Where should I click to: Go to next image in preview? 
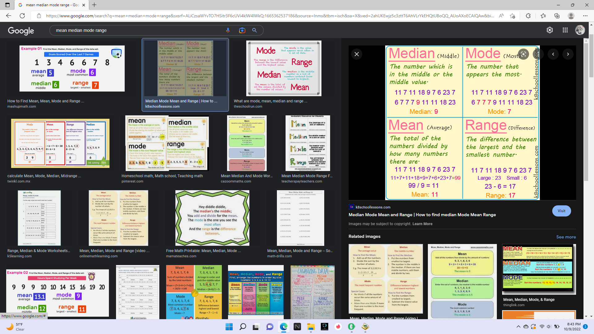[x=568, y=54]
